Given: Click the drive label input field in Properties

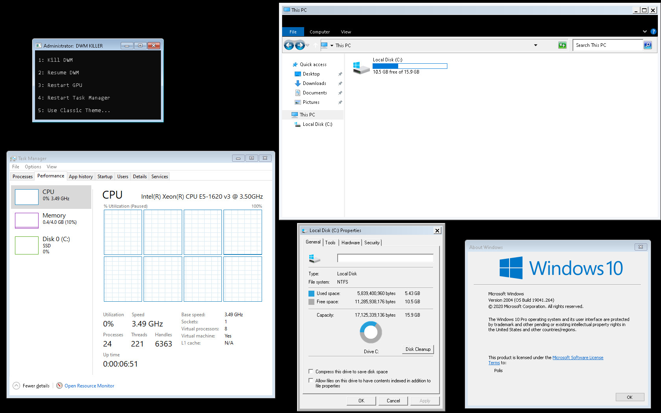Looking at the screenshot, I should click(x=385, y=258).
